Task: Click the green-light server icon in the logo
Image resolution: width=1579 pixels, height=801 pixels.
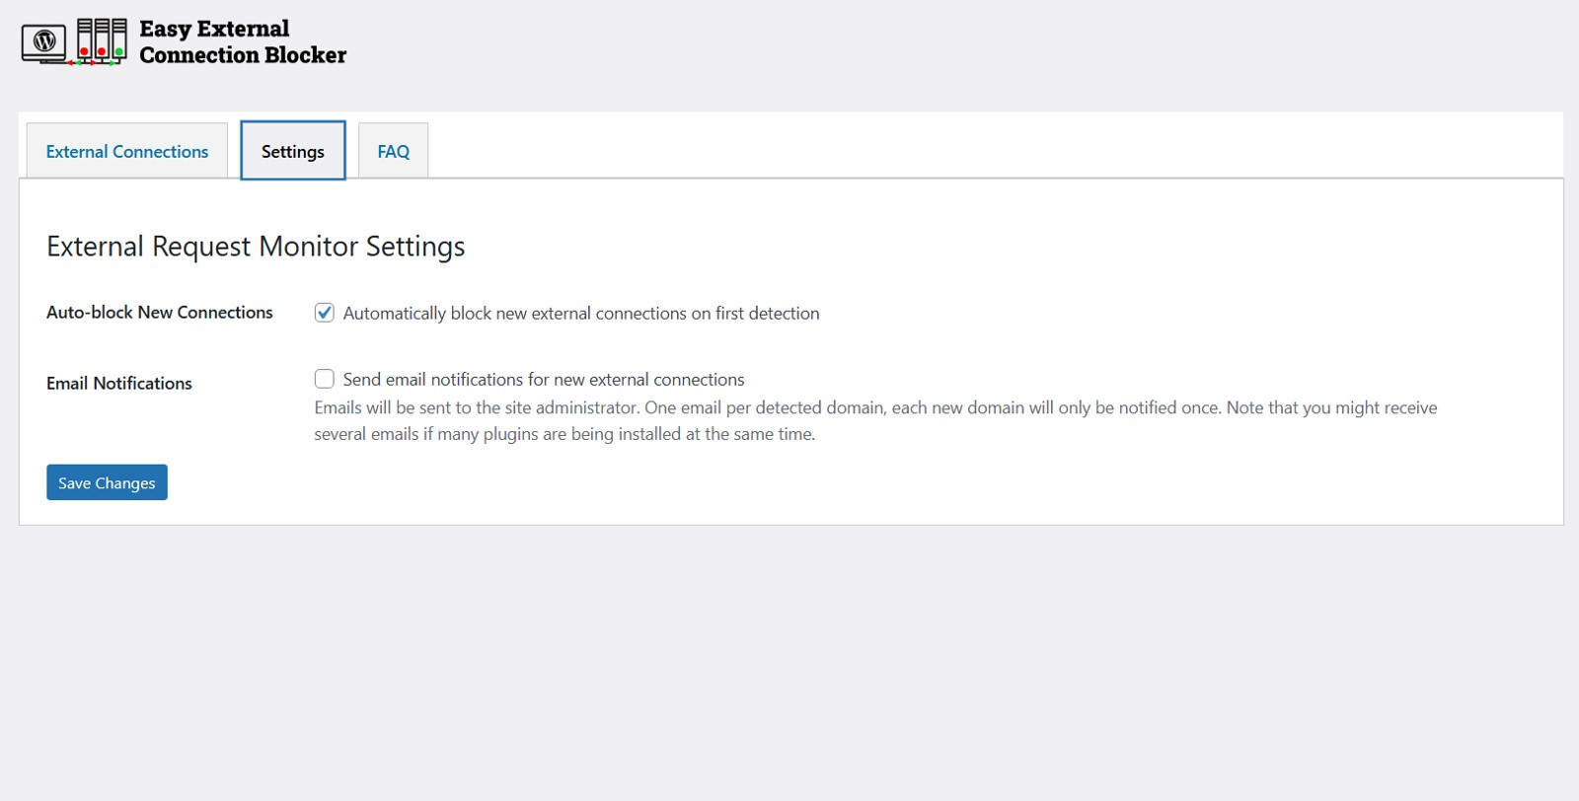Action: tap(119, 38)
